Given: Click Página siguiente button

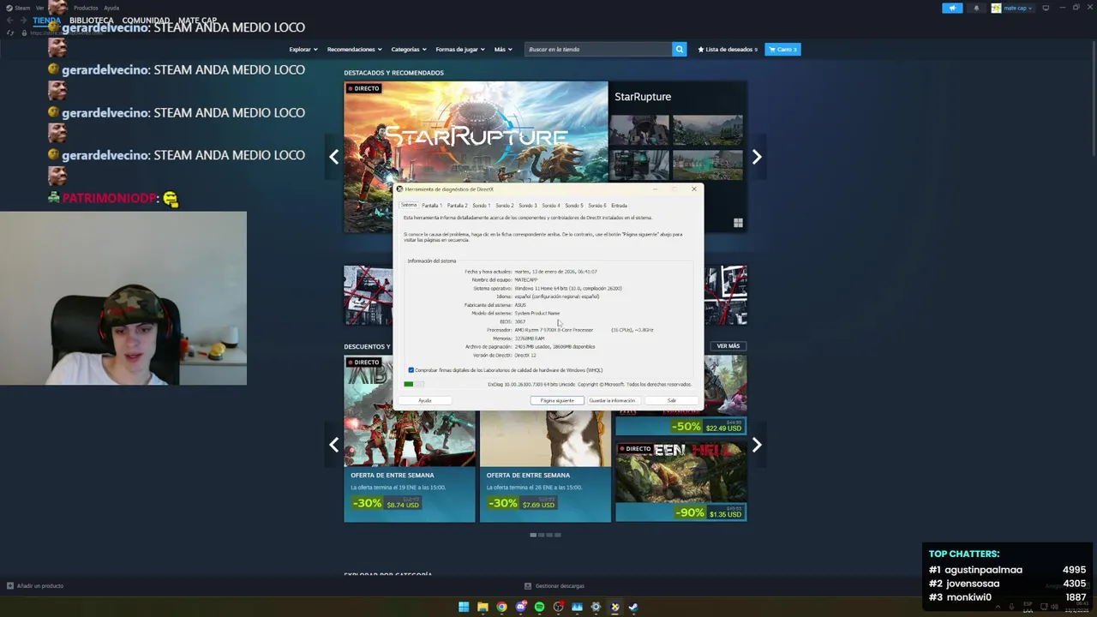Looking at the screenshot, I should click(557, 400).
